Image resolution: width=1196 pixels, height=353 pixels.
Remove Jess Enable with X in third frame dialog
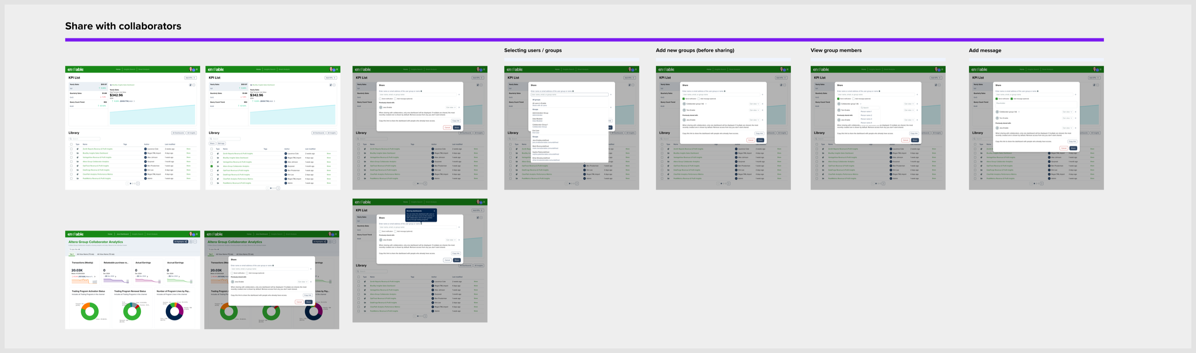coord(459,107)
